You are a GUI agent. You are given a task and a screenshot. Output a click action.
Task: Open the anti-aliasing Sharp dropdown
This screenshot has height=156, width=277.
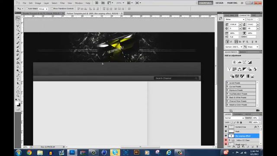point(253,47)
